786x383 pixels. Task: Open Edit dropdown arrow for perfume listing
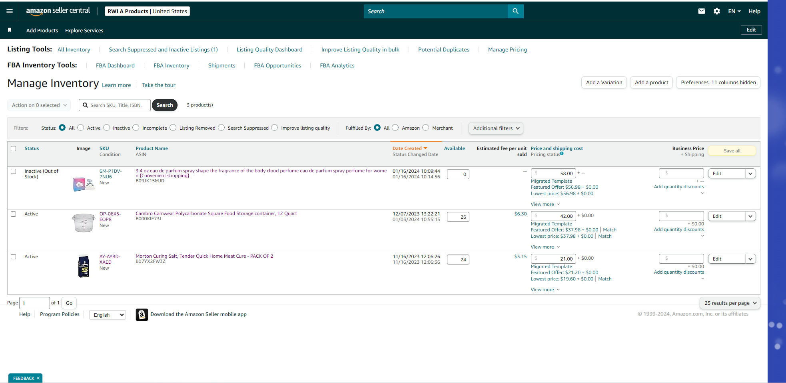tap(750, 174)
